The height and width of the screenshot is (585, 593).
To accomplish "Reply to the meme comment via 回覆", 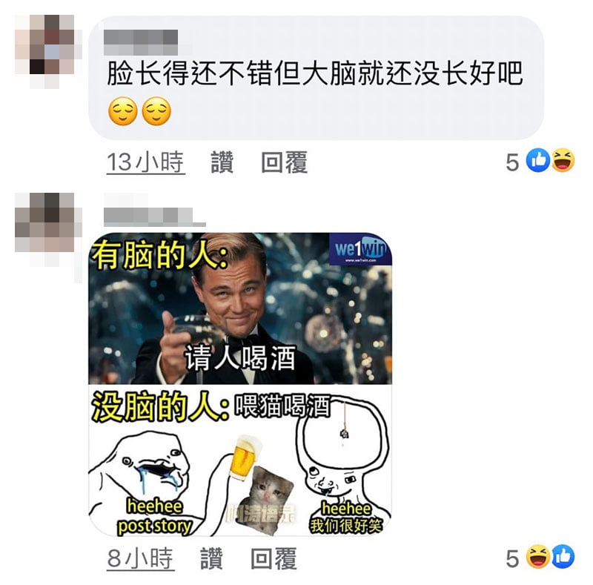I will coord(274,558).
